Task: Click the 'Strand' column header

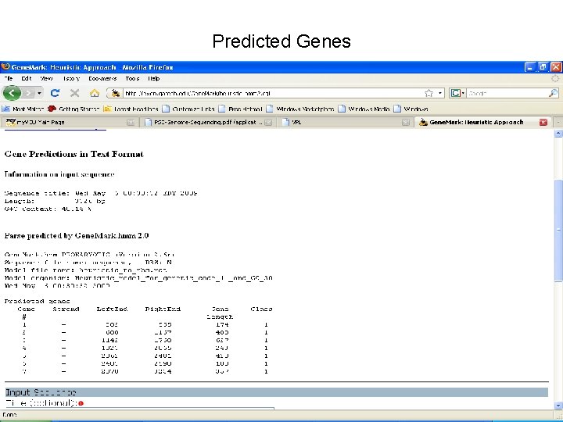Action: pyautogui.click(x=66, y=309)
